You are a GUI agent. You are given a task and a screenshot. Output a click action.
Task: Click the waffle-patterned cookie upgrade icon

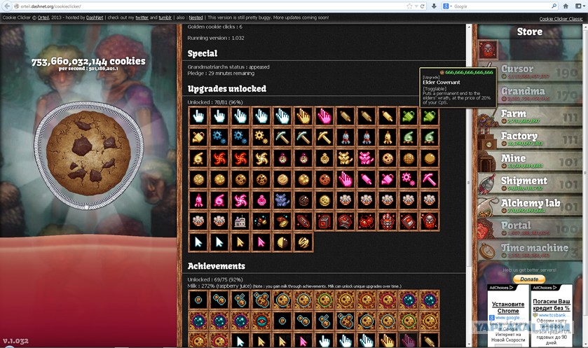[x=409, y=158]
